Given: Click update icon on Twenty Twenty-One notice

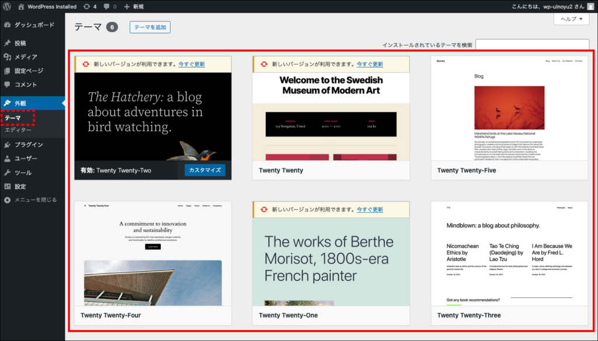Looking at the screenshot, I should 264,210.
